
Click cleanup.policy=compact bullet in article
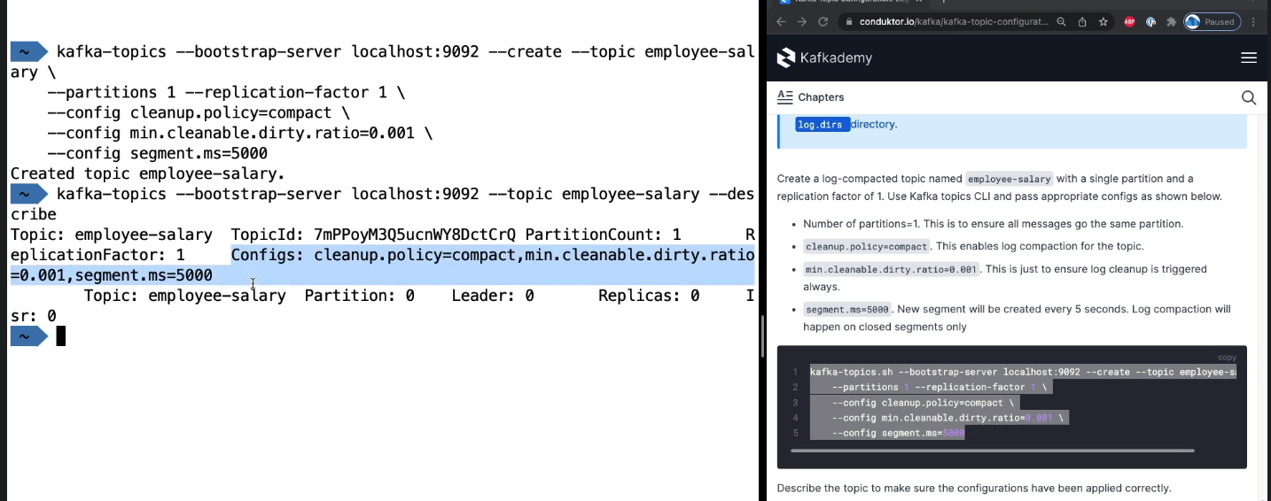[866, 246]
